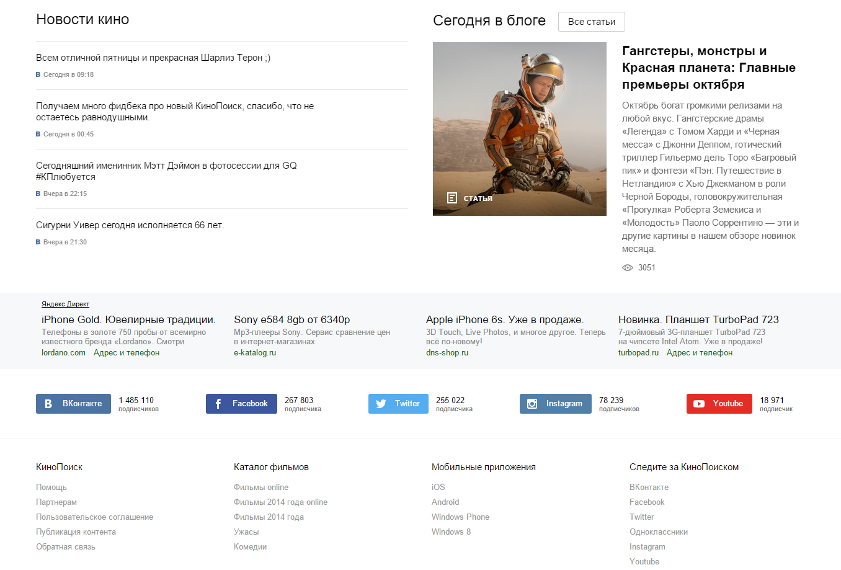This screenshot has height=570, width=841.
Task: Open footer link Помощь
Action: [x=51, y=488]
